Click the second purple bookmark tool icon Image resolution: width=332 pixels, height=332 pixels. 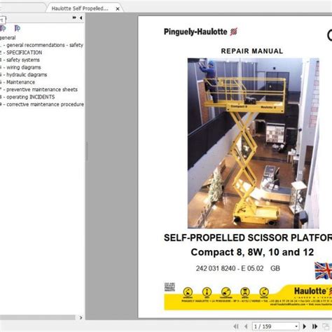[x=17, y=29]
